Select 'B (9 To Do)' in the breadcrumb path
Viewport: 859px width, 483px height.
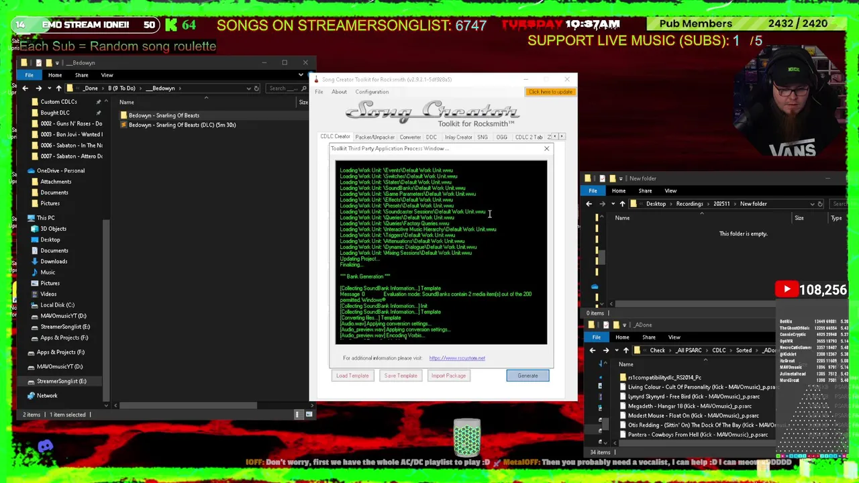coord(121,89)
